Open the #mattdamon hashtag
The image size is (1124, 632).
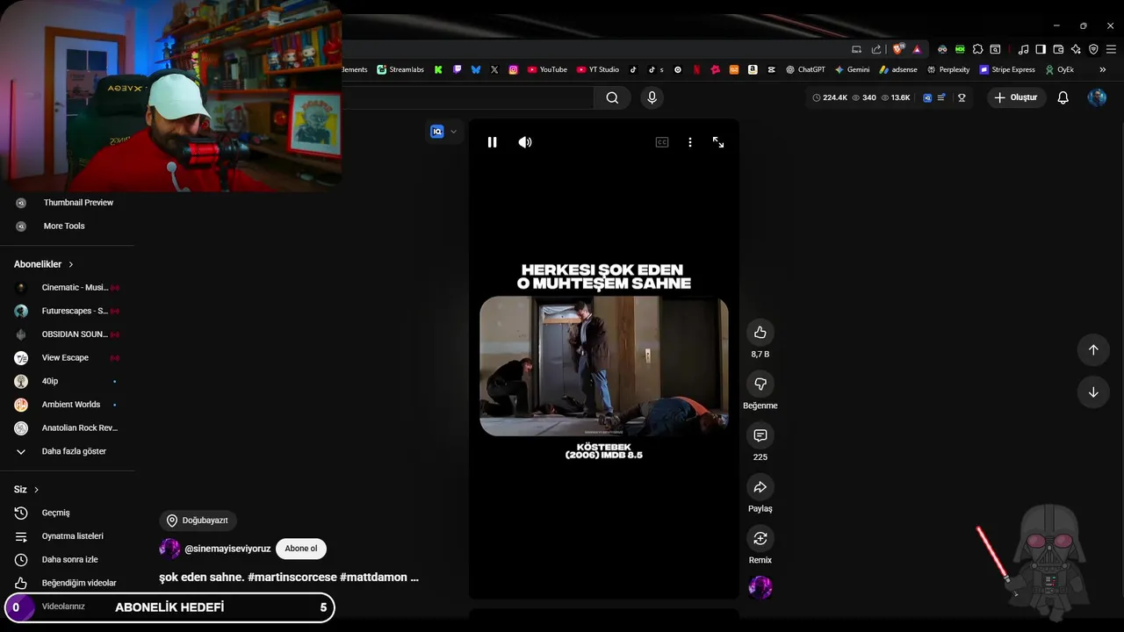[x=373, y=578]
